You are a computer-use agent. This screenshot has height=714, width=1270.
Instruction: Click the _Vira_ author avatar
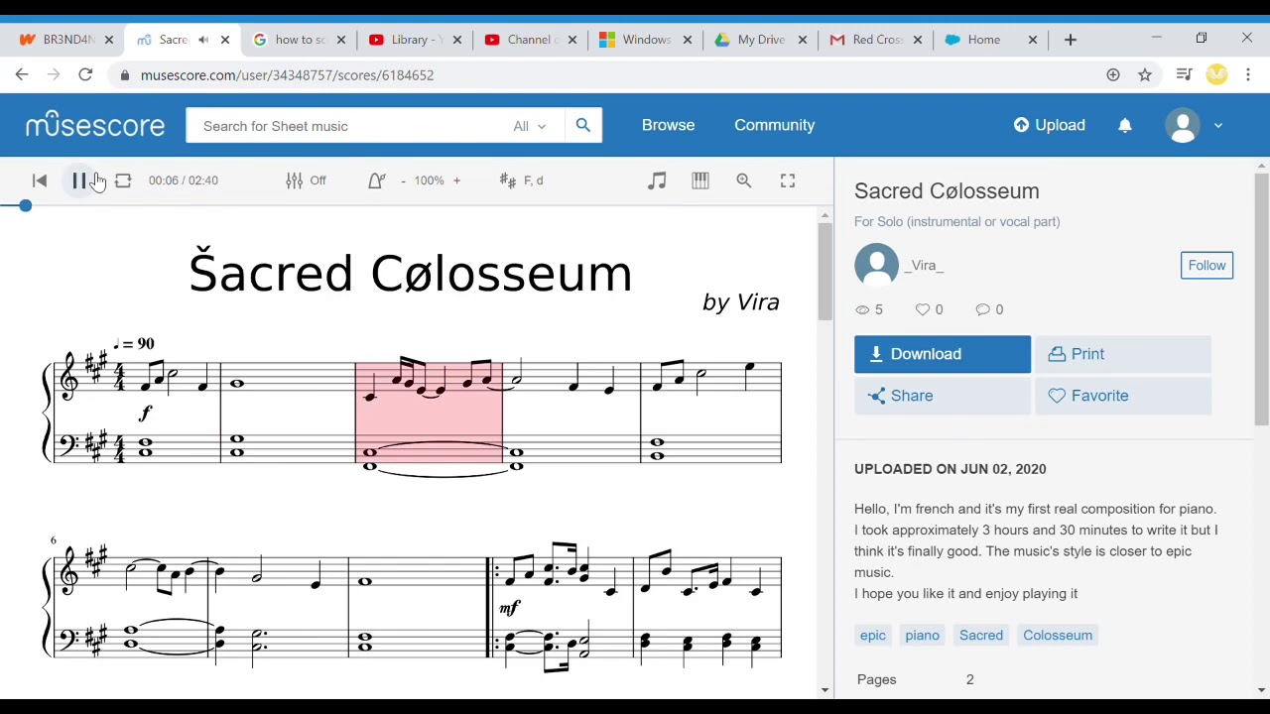click(877, 266)
